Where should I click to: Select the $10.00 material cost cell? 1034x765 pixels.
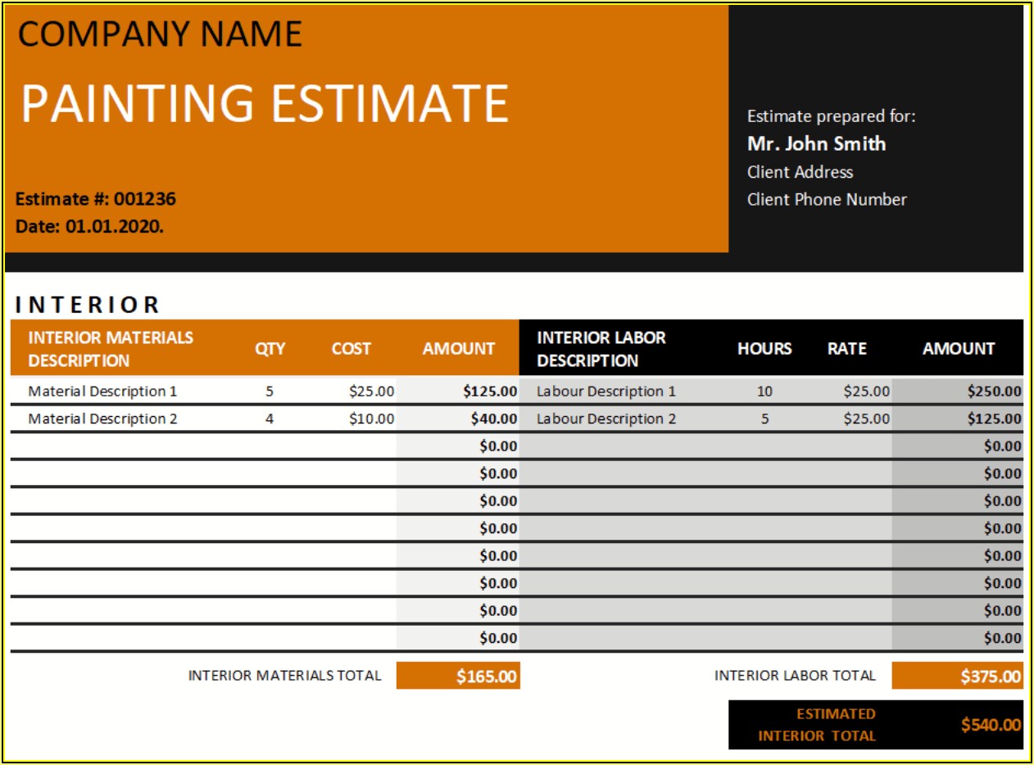(371, 419)
